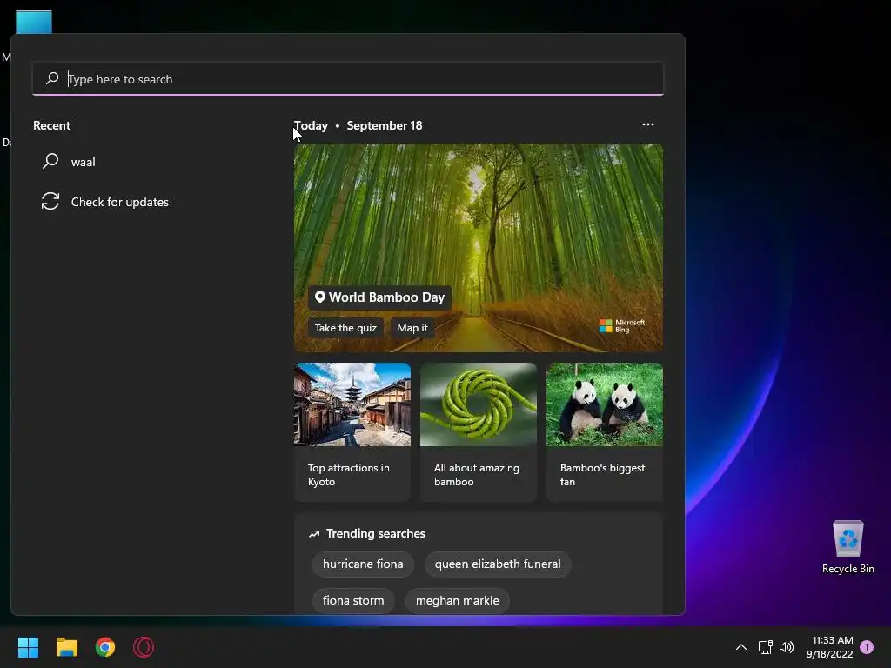The width and height of the screenshot is (891, 668).
Task: Click the trending arrow icon
Action: click(x=313, y=534)
